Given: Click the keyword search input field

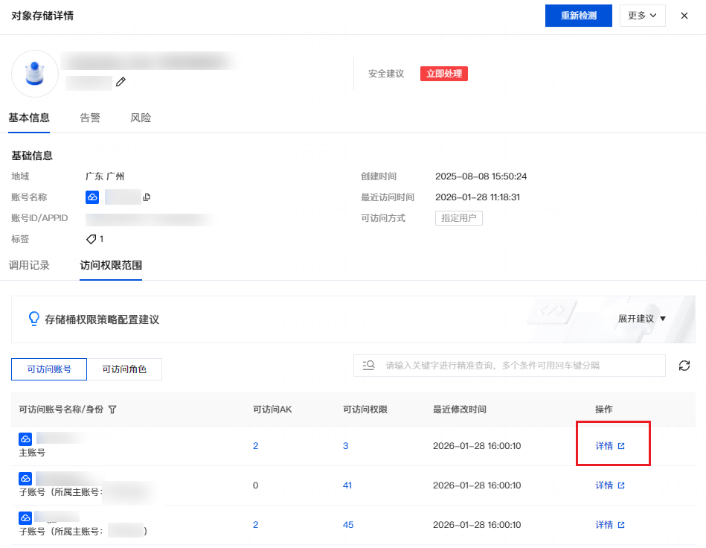Looking at the screenshot, I should pos(521,366).
